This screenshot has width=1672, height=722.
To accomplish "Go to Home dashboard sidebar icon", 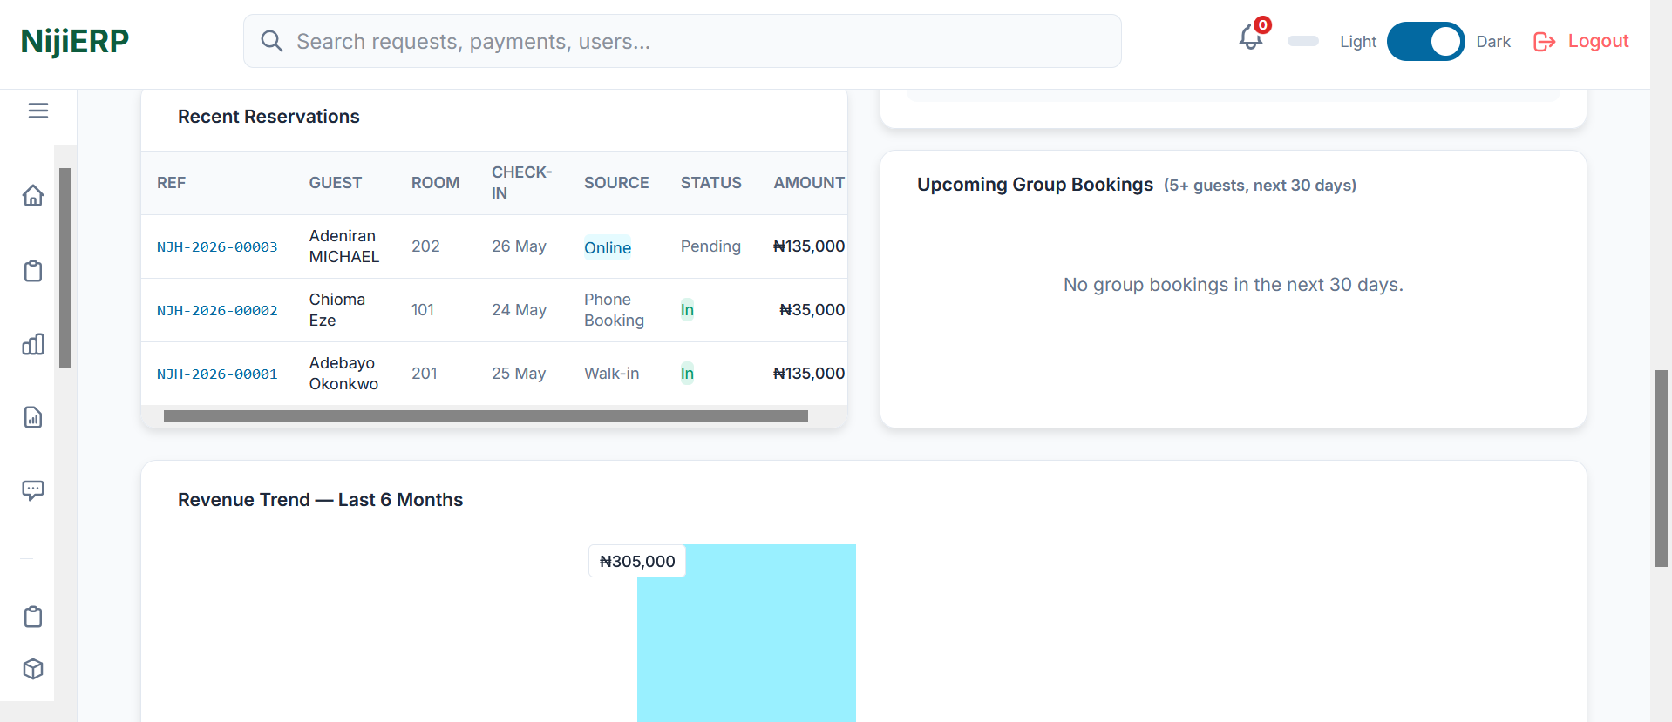I will click(33, 195).
